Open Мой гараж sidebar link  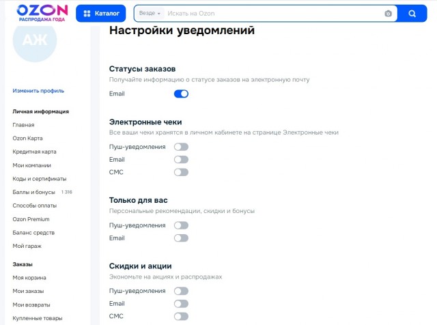[27, 246]
